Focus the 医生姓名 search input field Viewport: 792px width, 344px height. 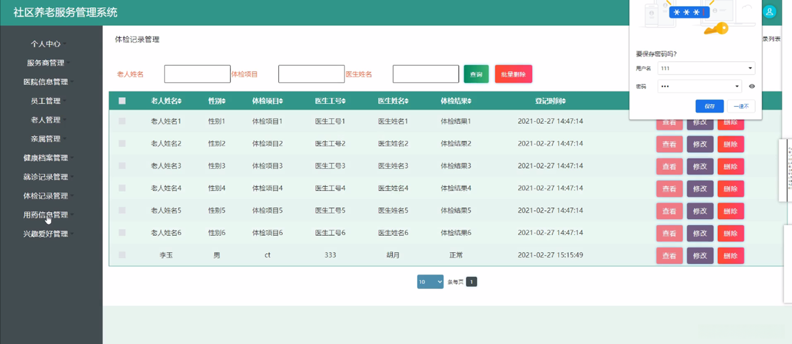pyautogui.click(x=426, y=74)
